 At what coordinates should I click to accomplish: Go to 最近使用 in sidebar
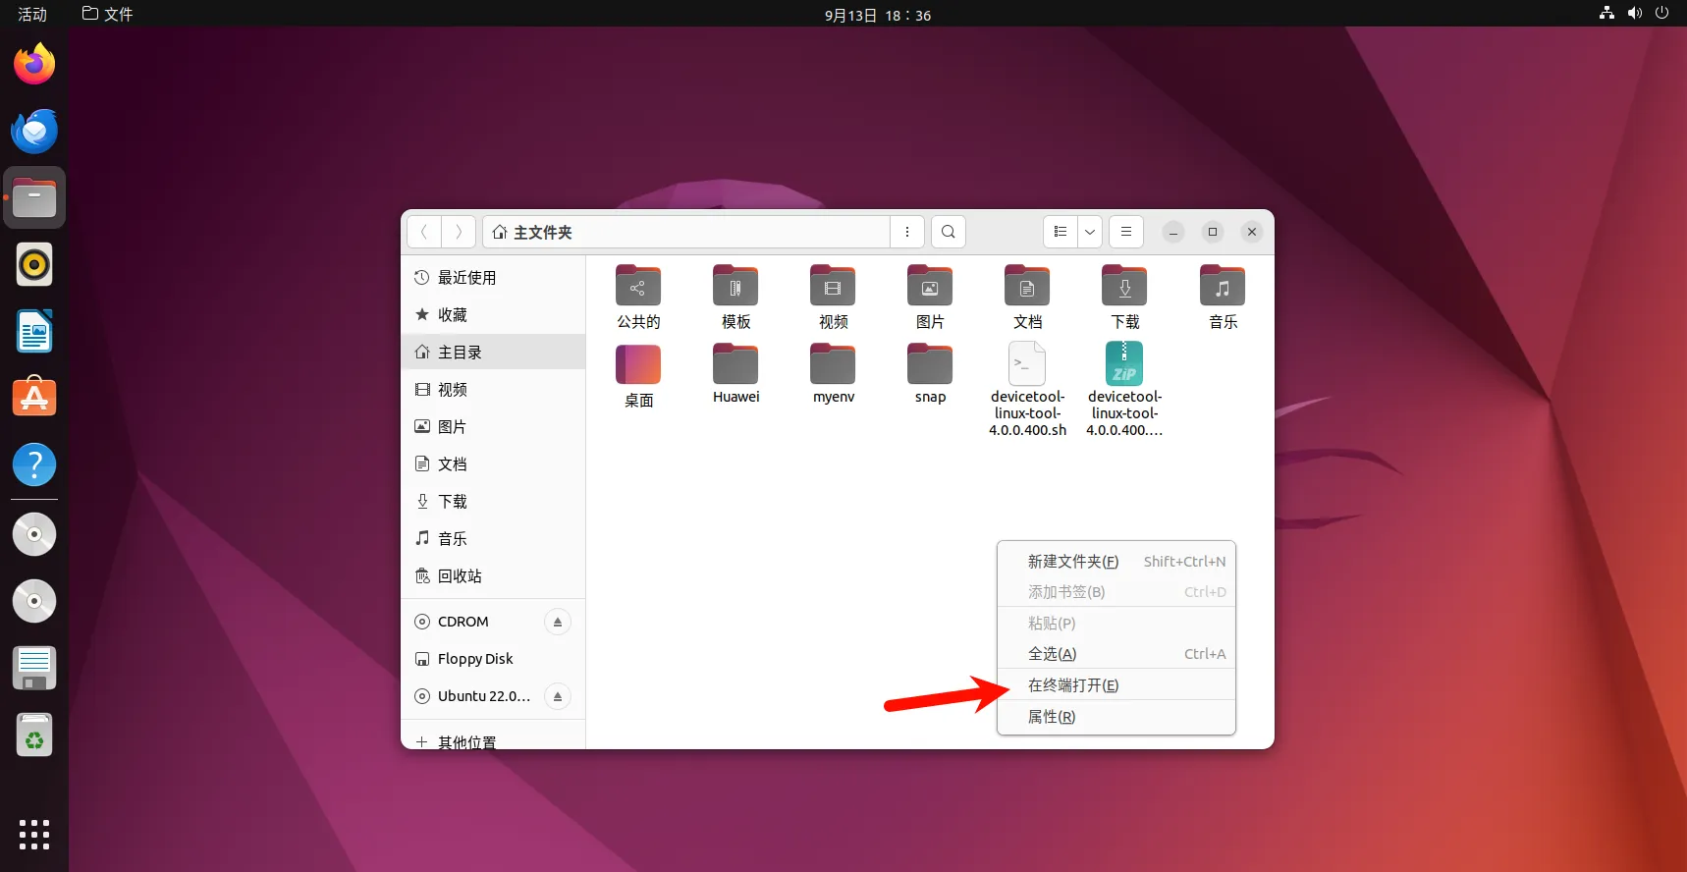466,278
